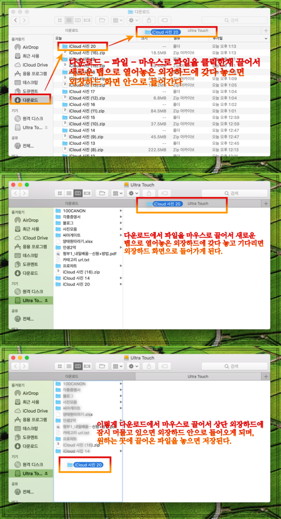Image resolution: width=281 pixels, height=519 pixels.
Task: Go back in the top 다운로드 window
Action: coord(15,20)
